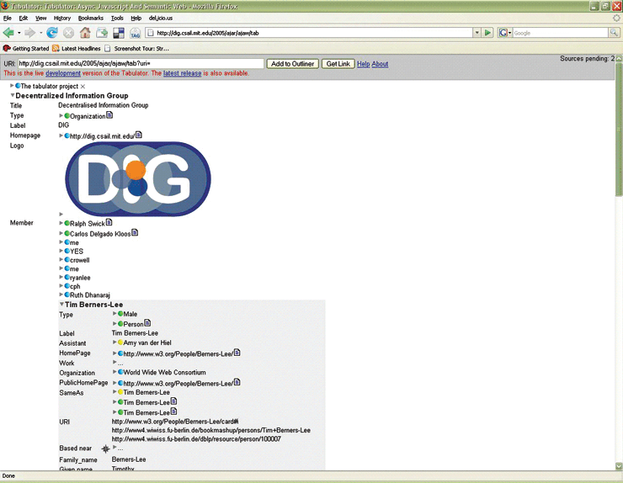Open the About link
This screenshot has width=623, height=483.
point(380,64)
